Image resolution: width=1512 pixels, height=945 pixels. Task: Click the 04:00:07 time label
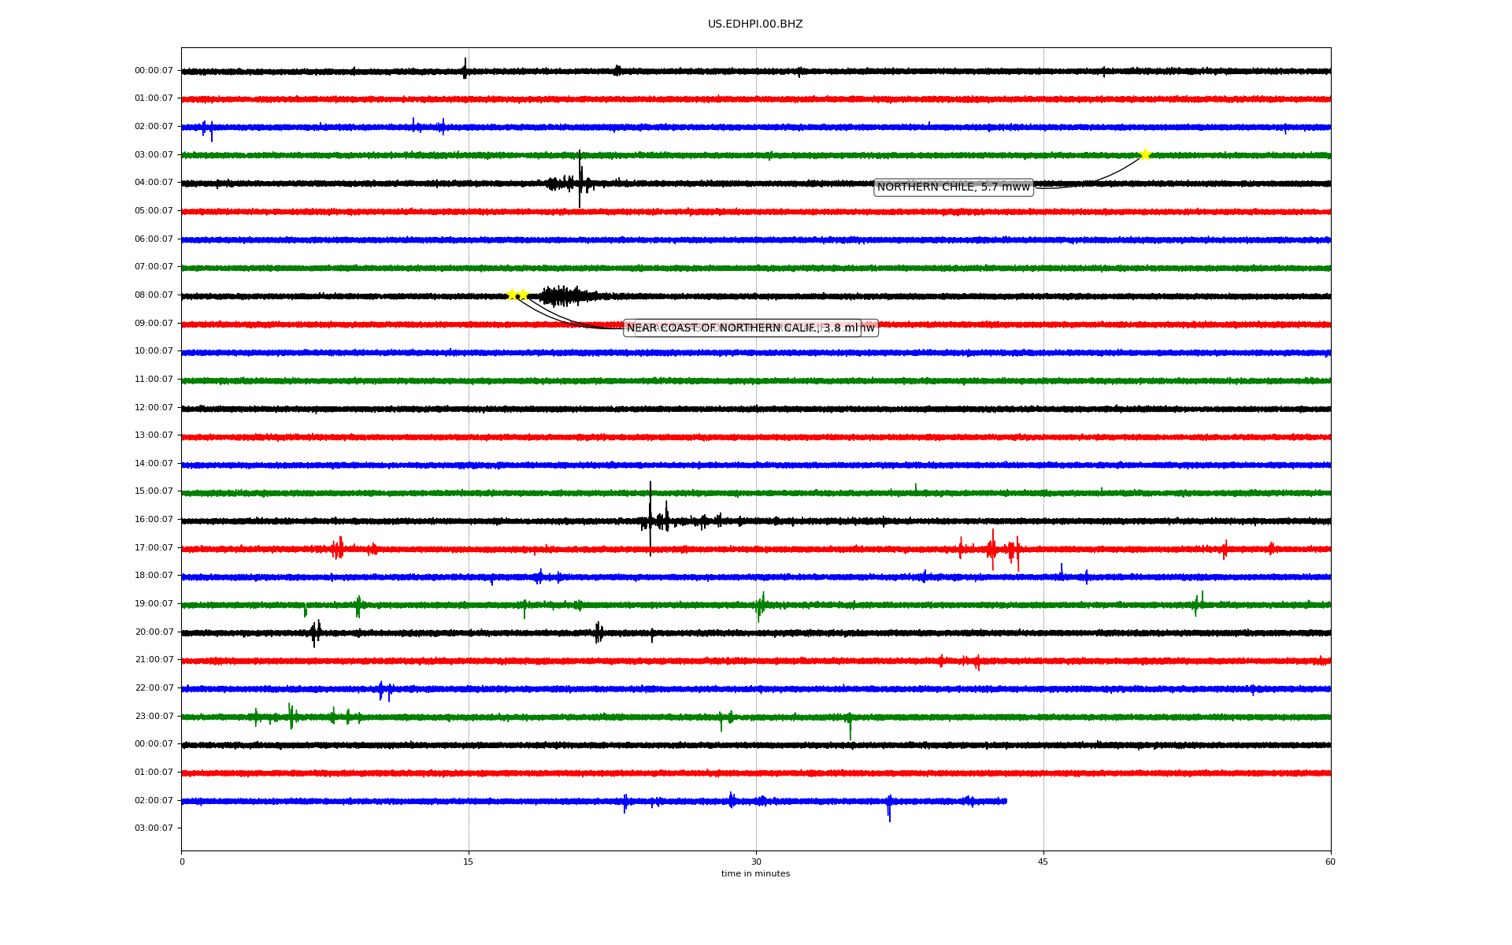click(154, 183)
